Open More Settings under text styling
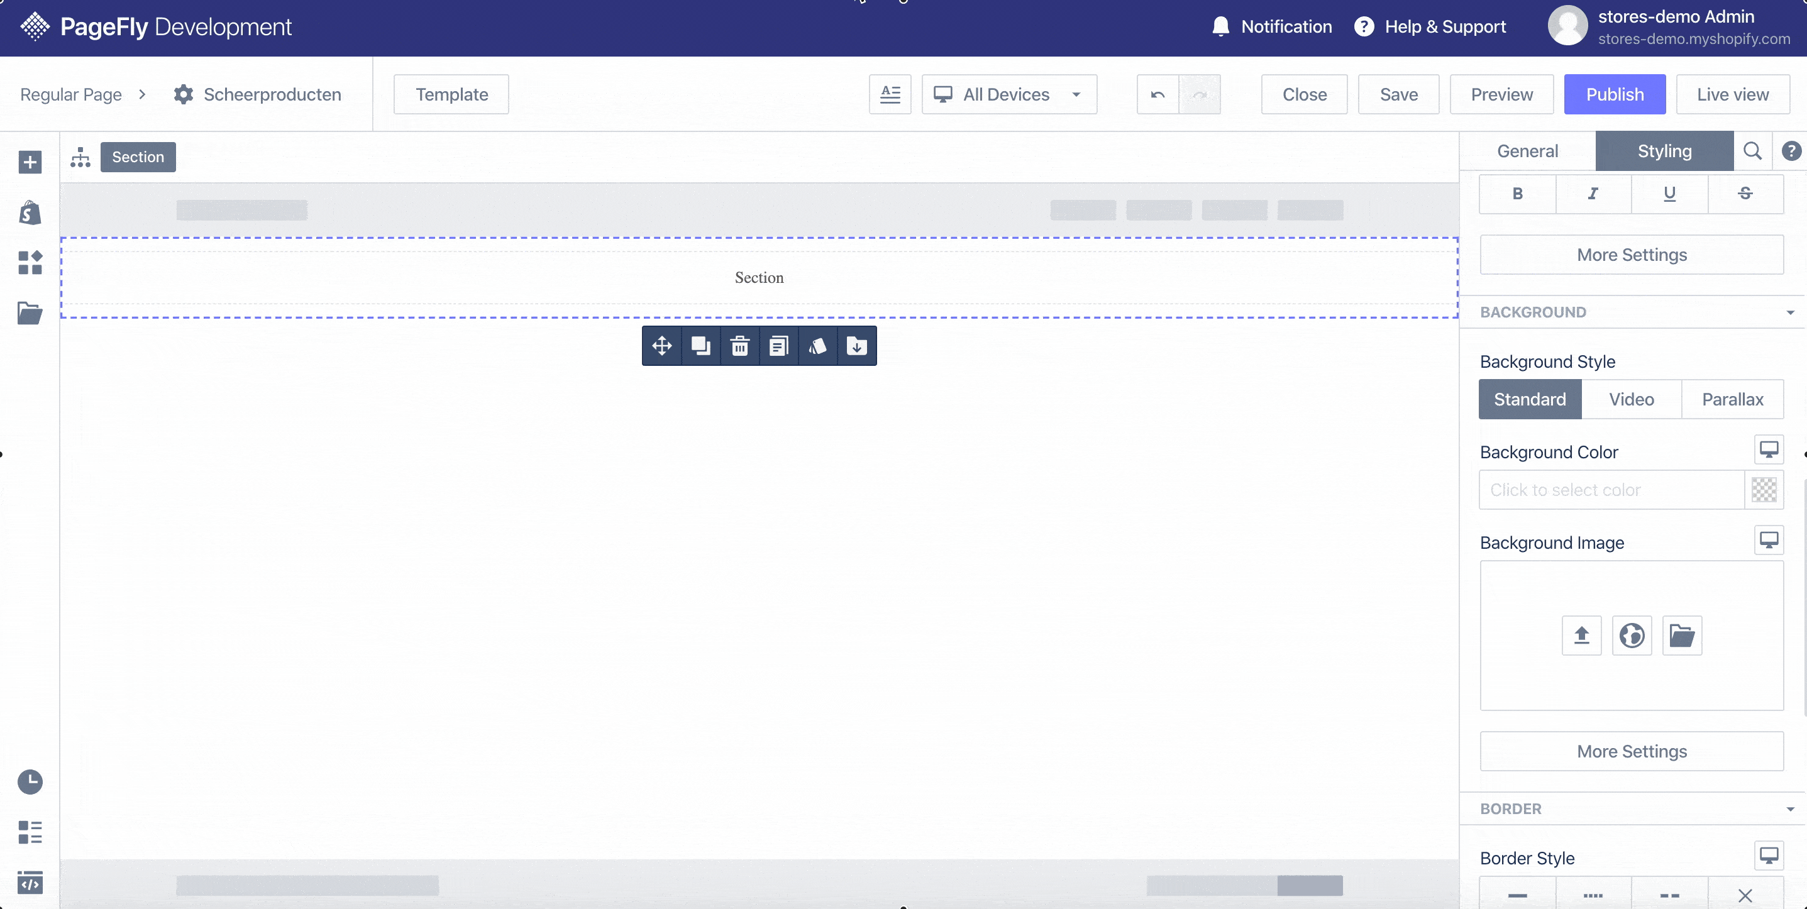 pos(1632,255)
